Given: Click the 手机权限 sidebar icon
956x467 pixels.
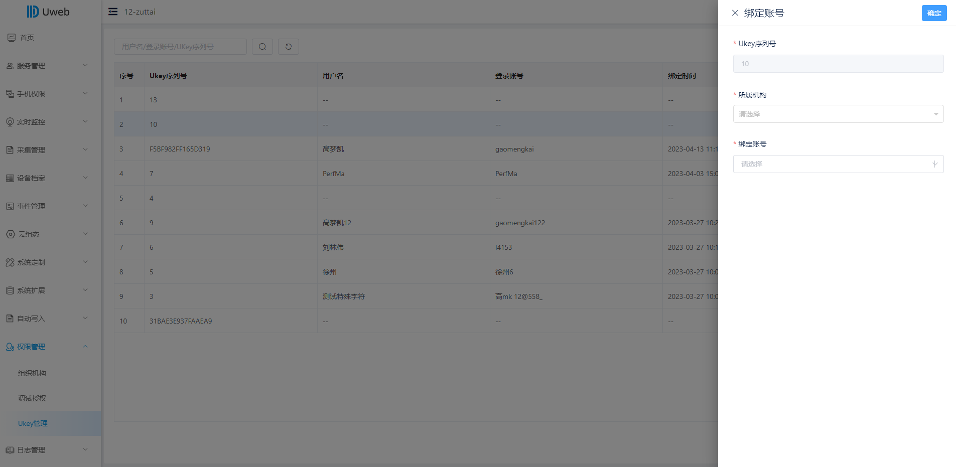Looking at the screenshot, I should (10, 94).
